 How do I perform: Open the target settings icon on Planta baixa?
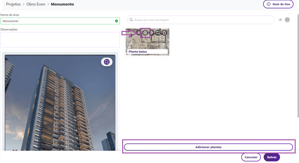145,33
